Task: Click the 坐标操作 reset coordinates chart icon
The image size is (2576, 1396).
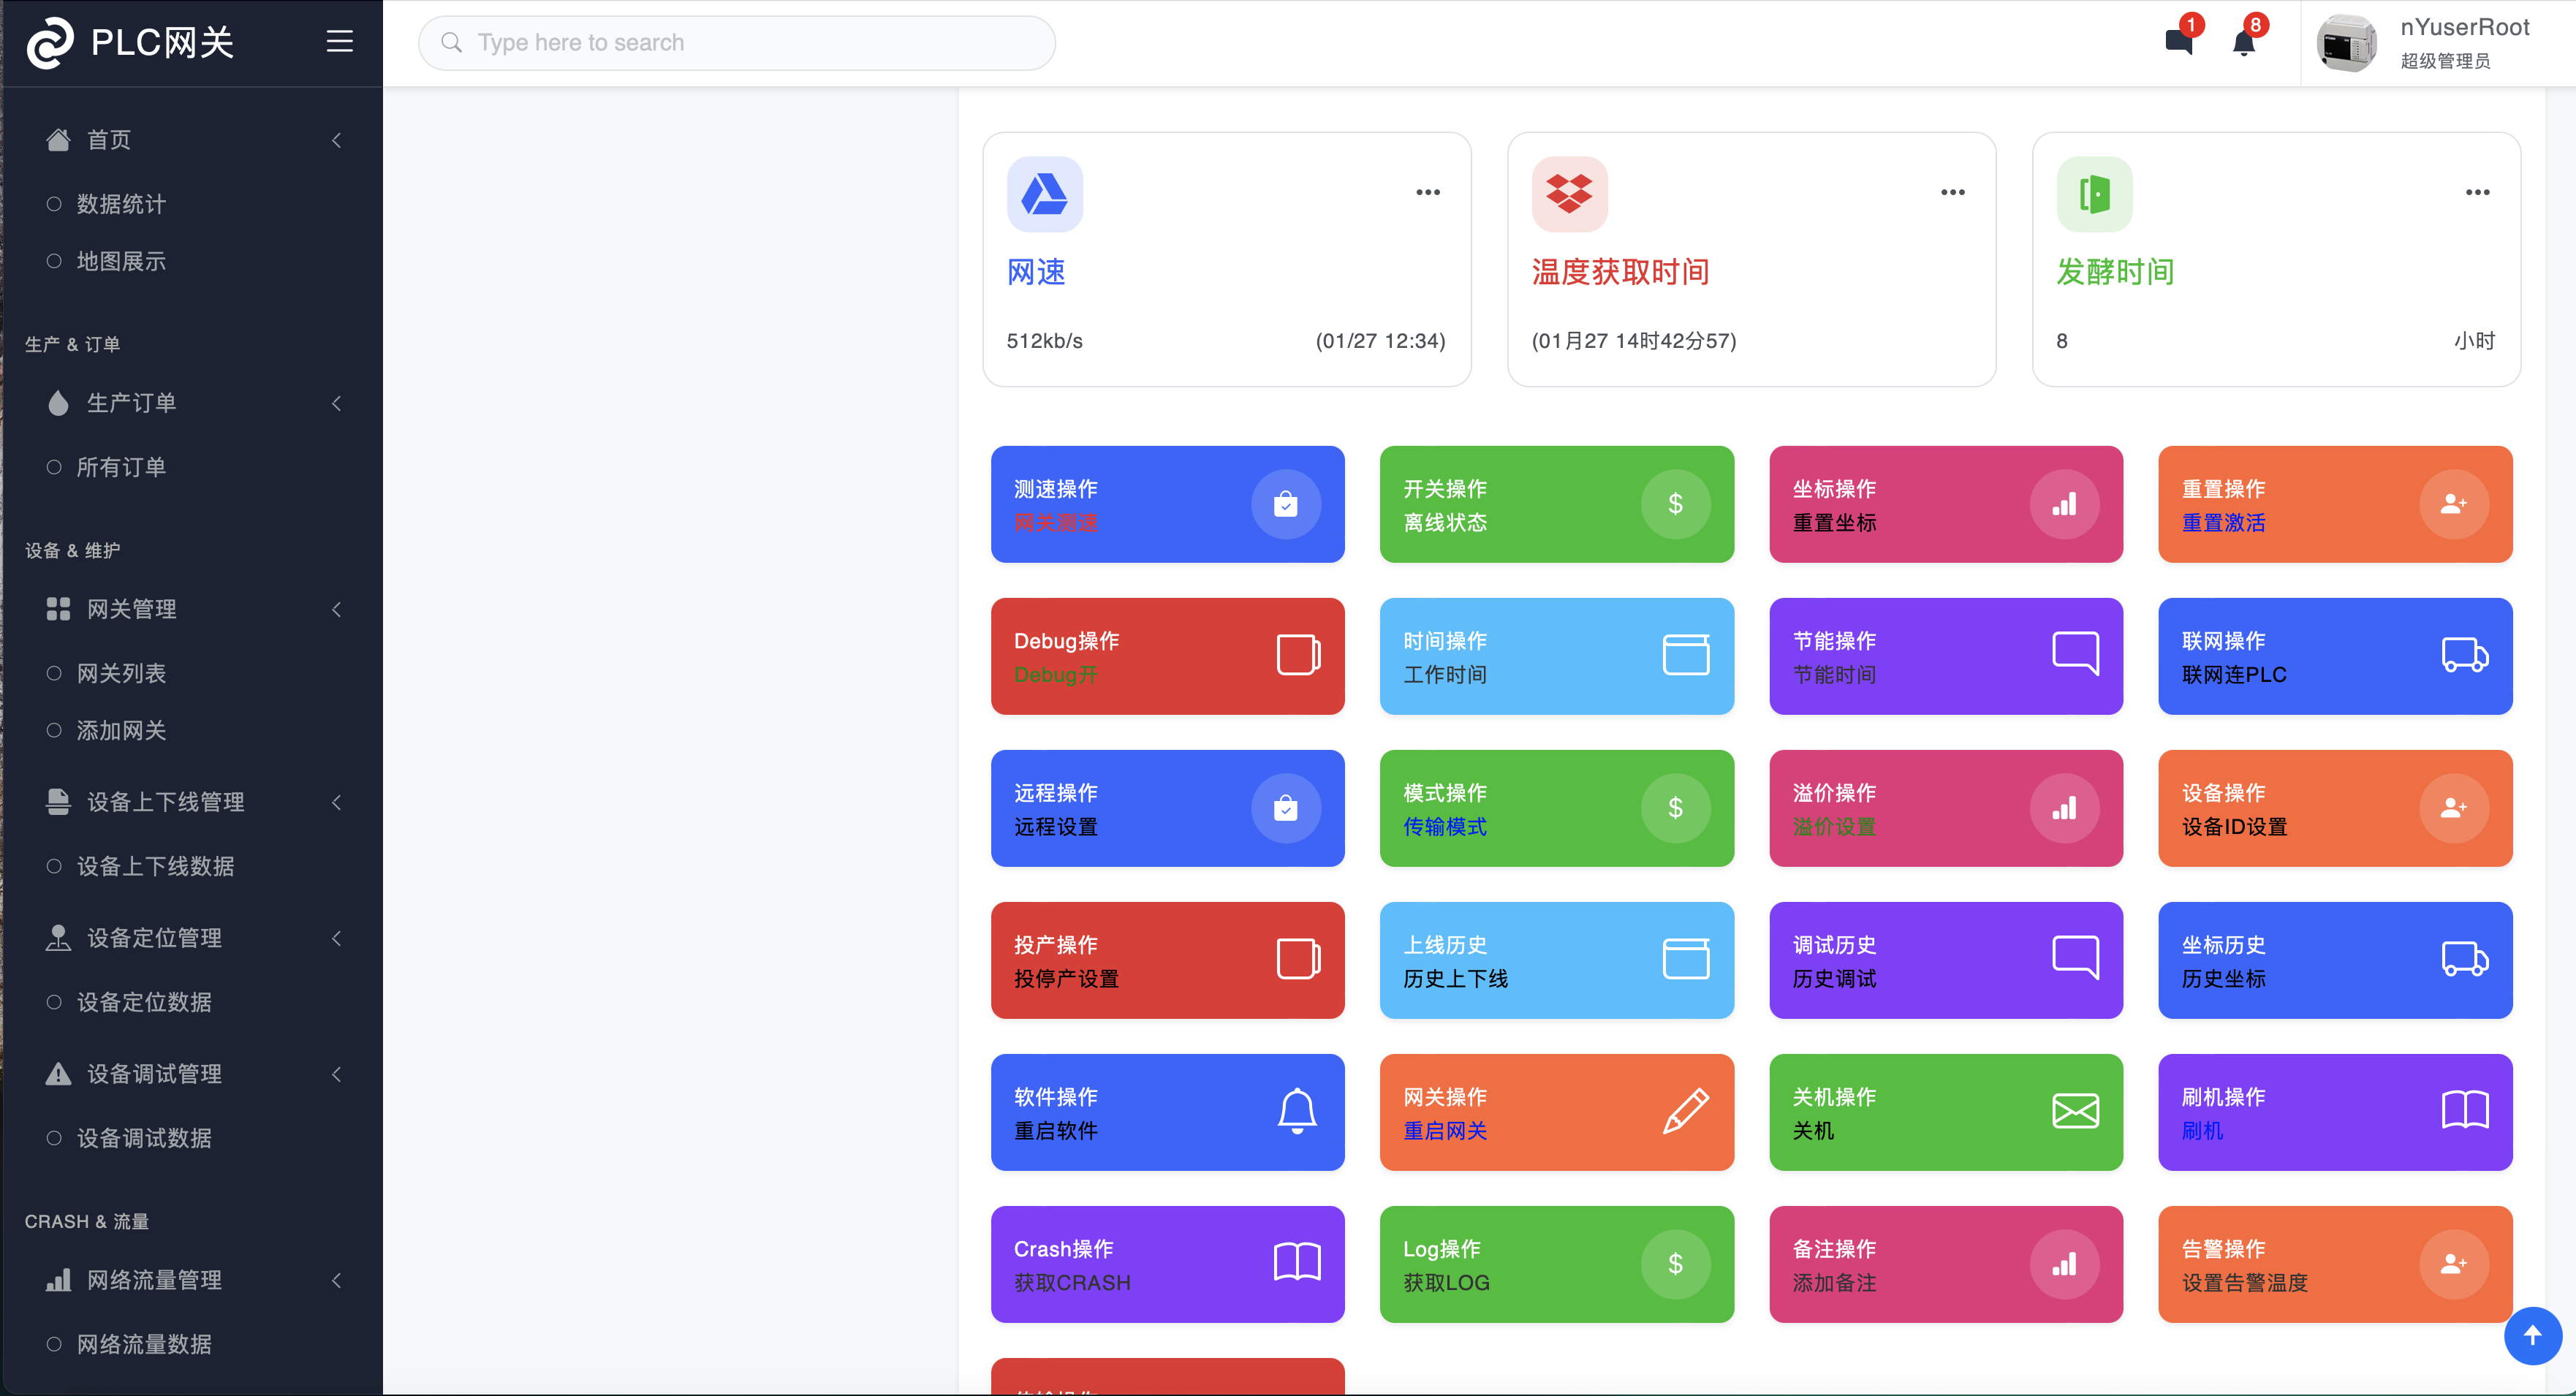Action: coord(2062,504)
